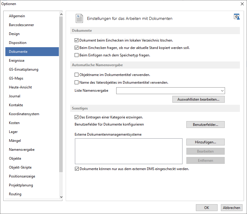Open the Liste Namensvergabe dropdown
247x214 pixels.
pyautogui.click(x=170, y=91)
